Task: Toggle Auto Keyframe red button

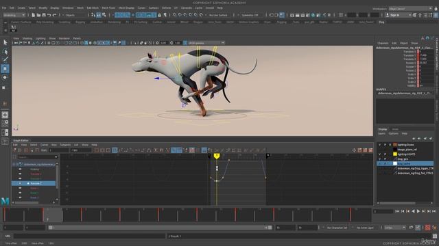Action: coord(427,228)
